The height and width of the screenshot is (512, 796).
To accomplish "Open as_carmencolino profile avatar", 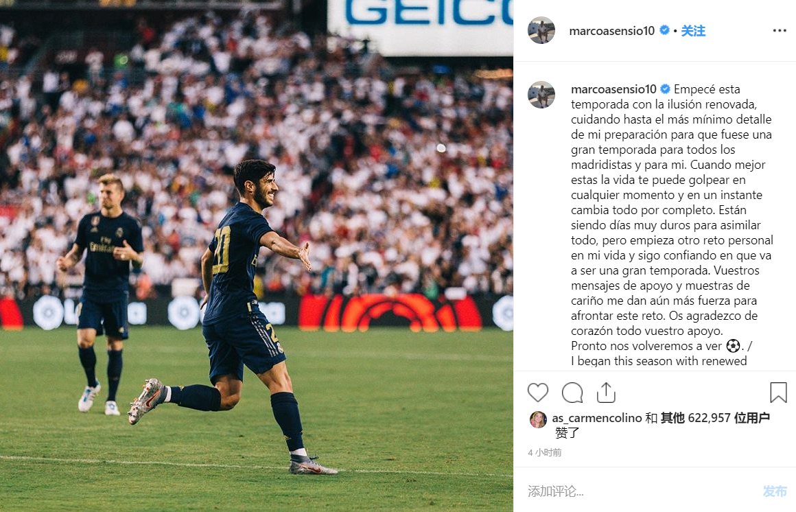I will pos(538,419).
